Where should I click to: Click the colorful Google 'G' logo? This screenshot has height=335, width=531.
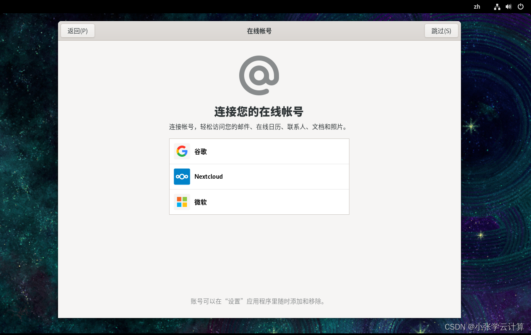(182, 151)
